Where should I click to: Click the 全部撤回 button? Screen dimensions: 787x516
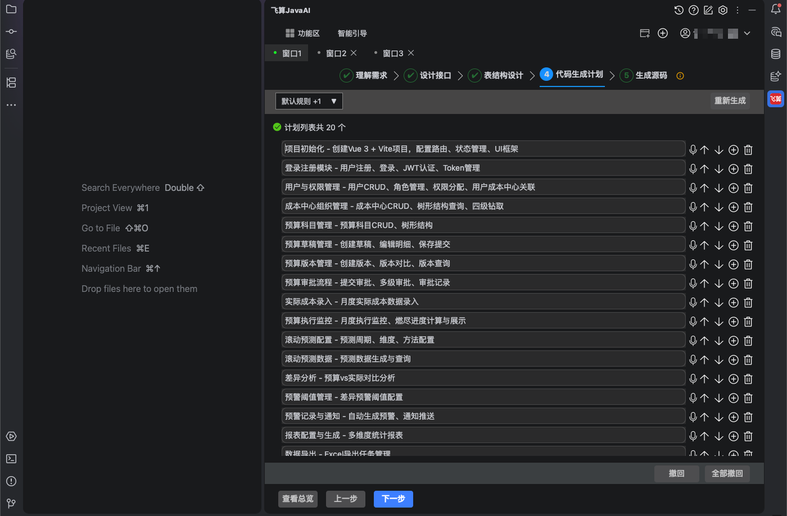coord(727,474)
